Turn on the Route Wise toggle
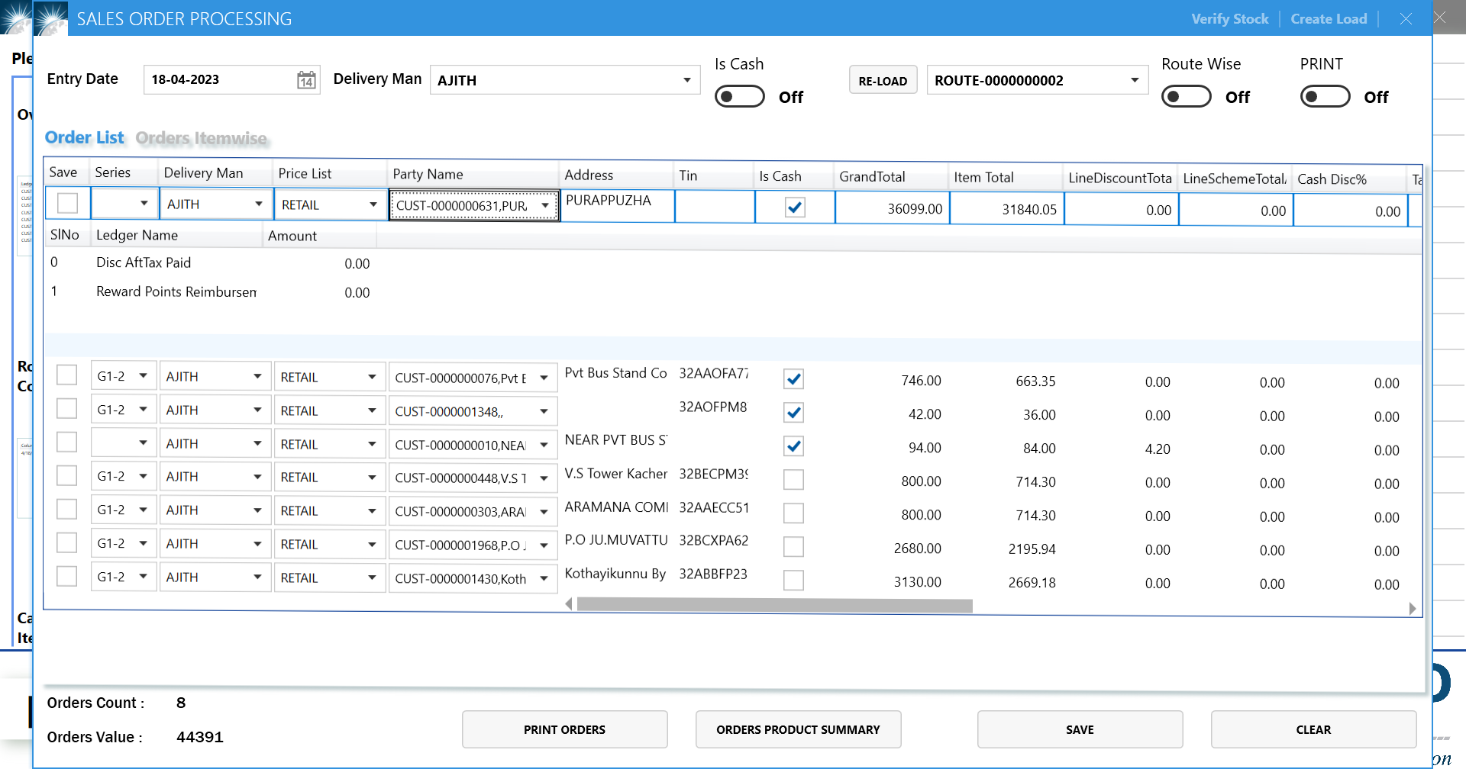 coord(1186,96)
